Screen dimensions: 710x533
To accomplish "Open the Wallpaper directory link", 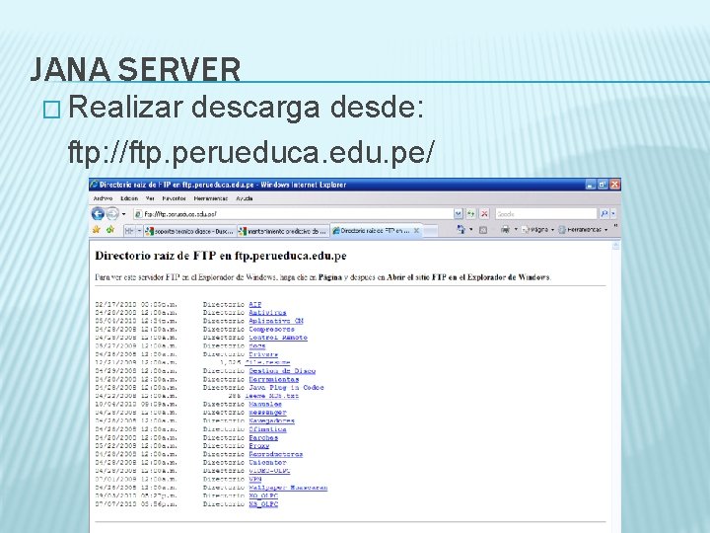I will pyautogui.click(x=288, y=488).
